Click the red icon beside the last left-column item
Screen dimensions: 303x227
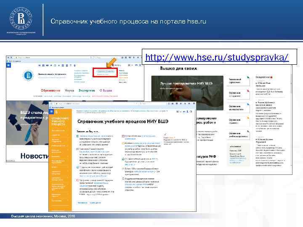point(77,180)
